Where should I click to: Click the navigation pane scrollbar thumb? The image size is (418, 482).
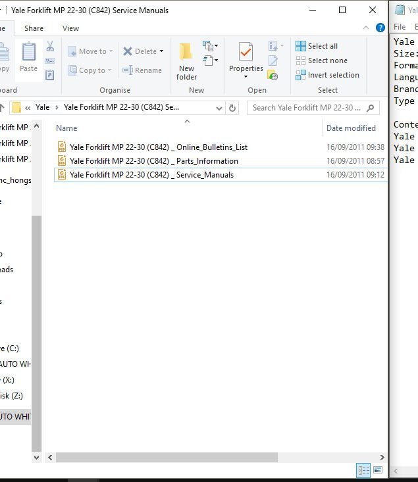point(36,333)
